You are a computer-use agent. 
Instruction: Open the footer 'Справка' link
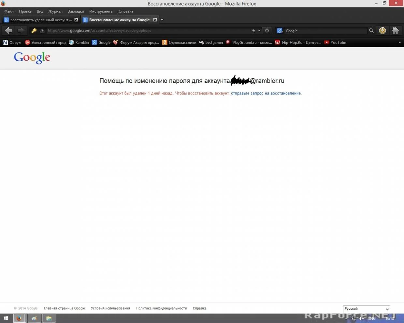tap(199, 308)
